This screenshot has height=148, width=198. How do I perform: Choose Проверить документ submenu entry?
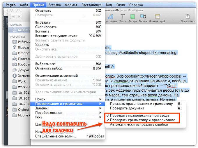click(145, 108)
